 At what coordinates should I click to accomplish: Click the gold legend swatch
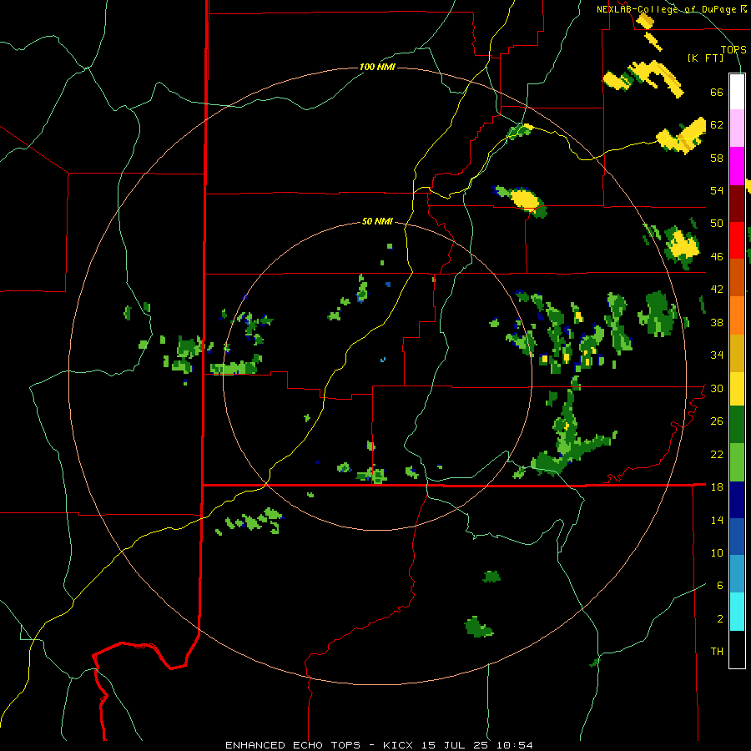pos(737,353)
